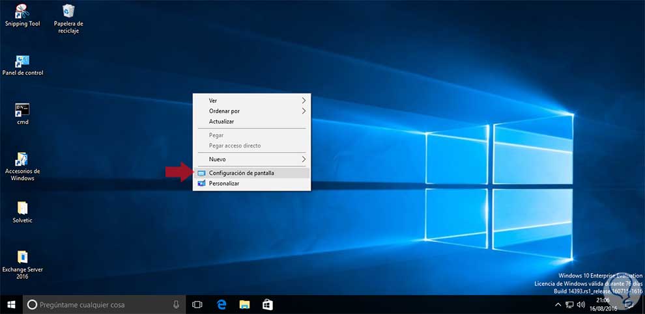Open the Snipping Tool desktop shortcut
The height and width of the screenshot is (314, 645).
point(22,15)
